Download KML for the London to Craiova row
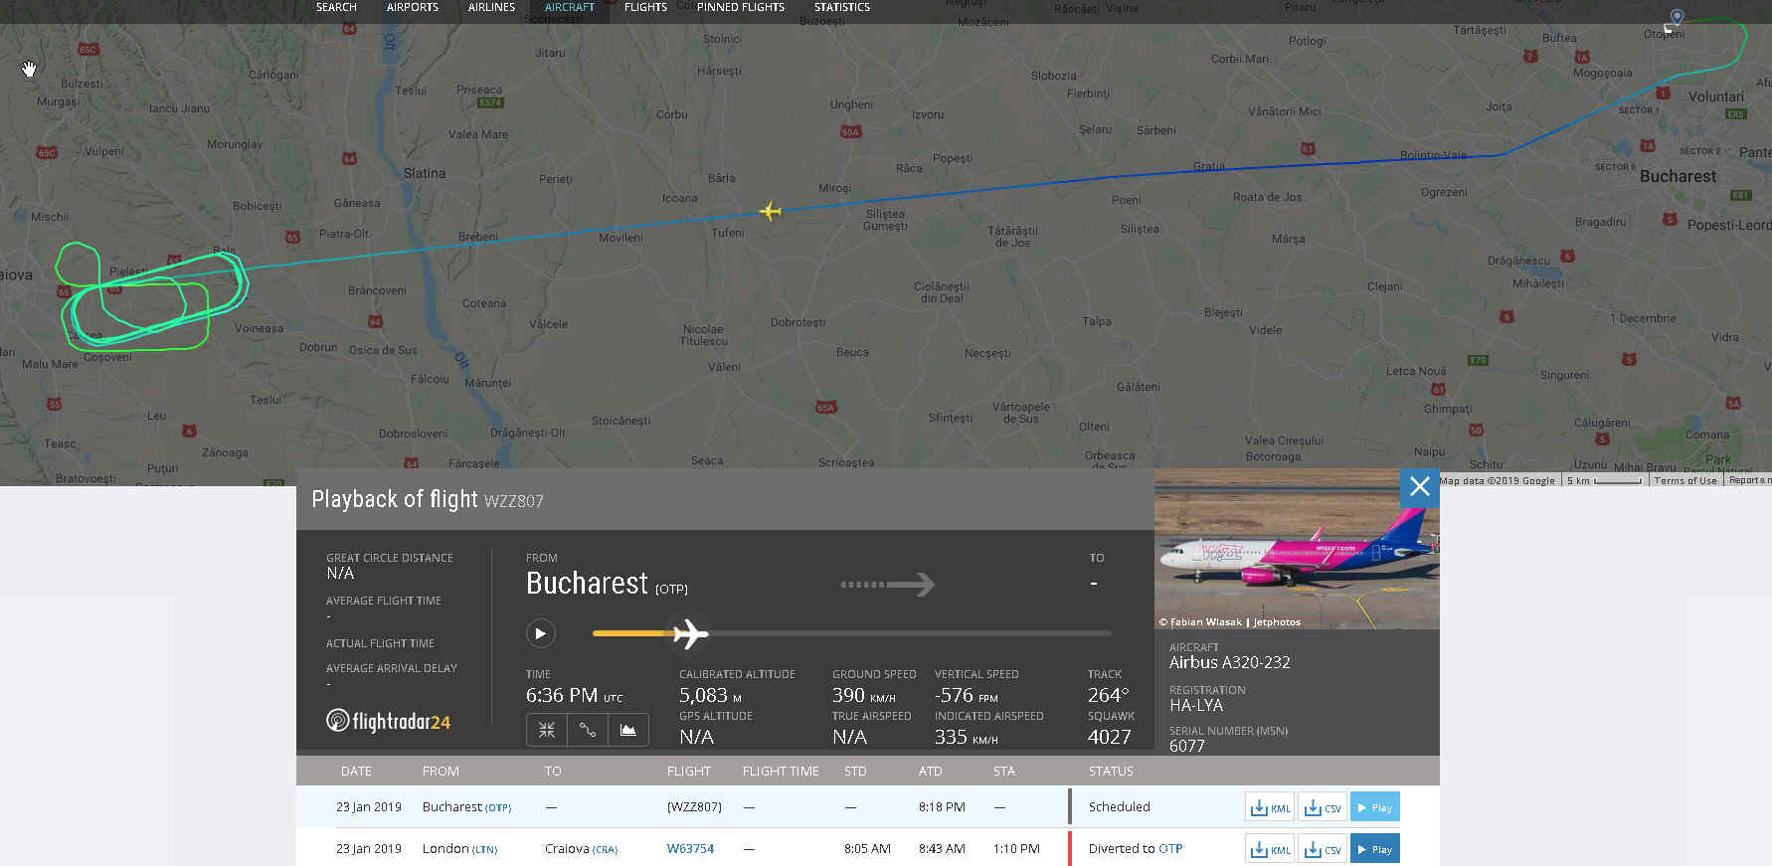Screen dimensions: 1772x866 coord(1270,849)
